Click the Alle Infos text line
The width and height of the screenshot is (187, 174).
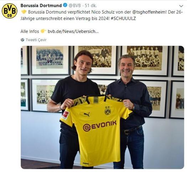pos(30,31)
